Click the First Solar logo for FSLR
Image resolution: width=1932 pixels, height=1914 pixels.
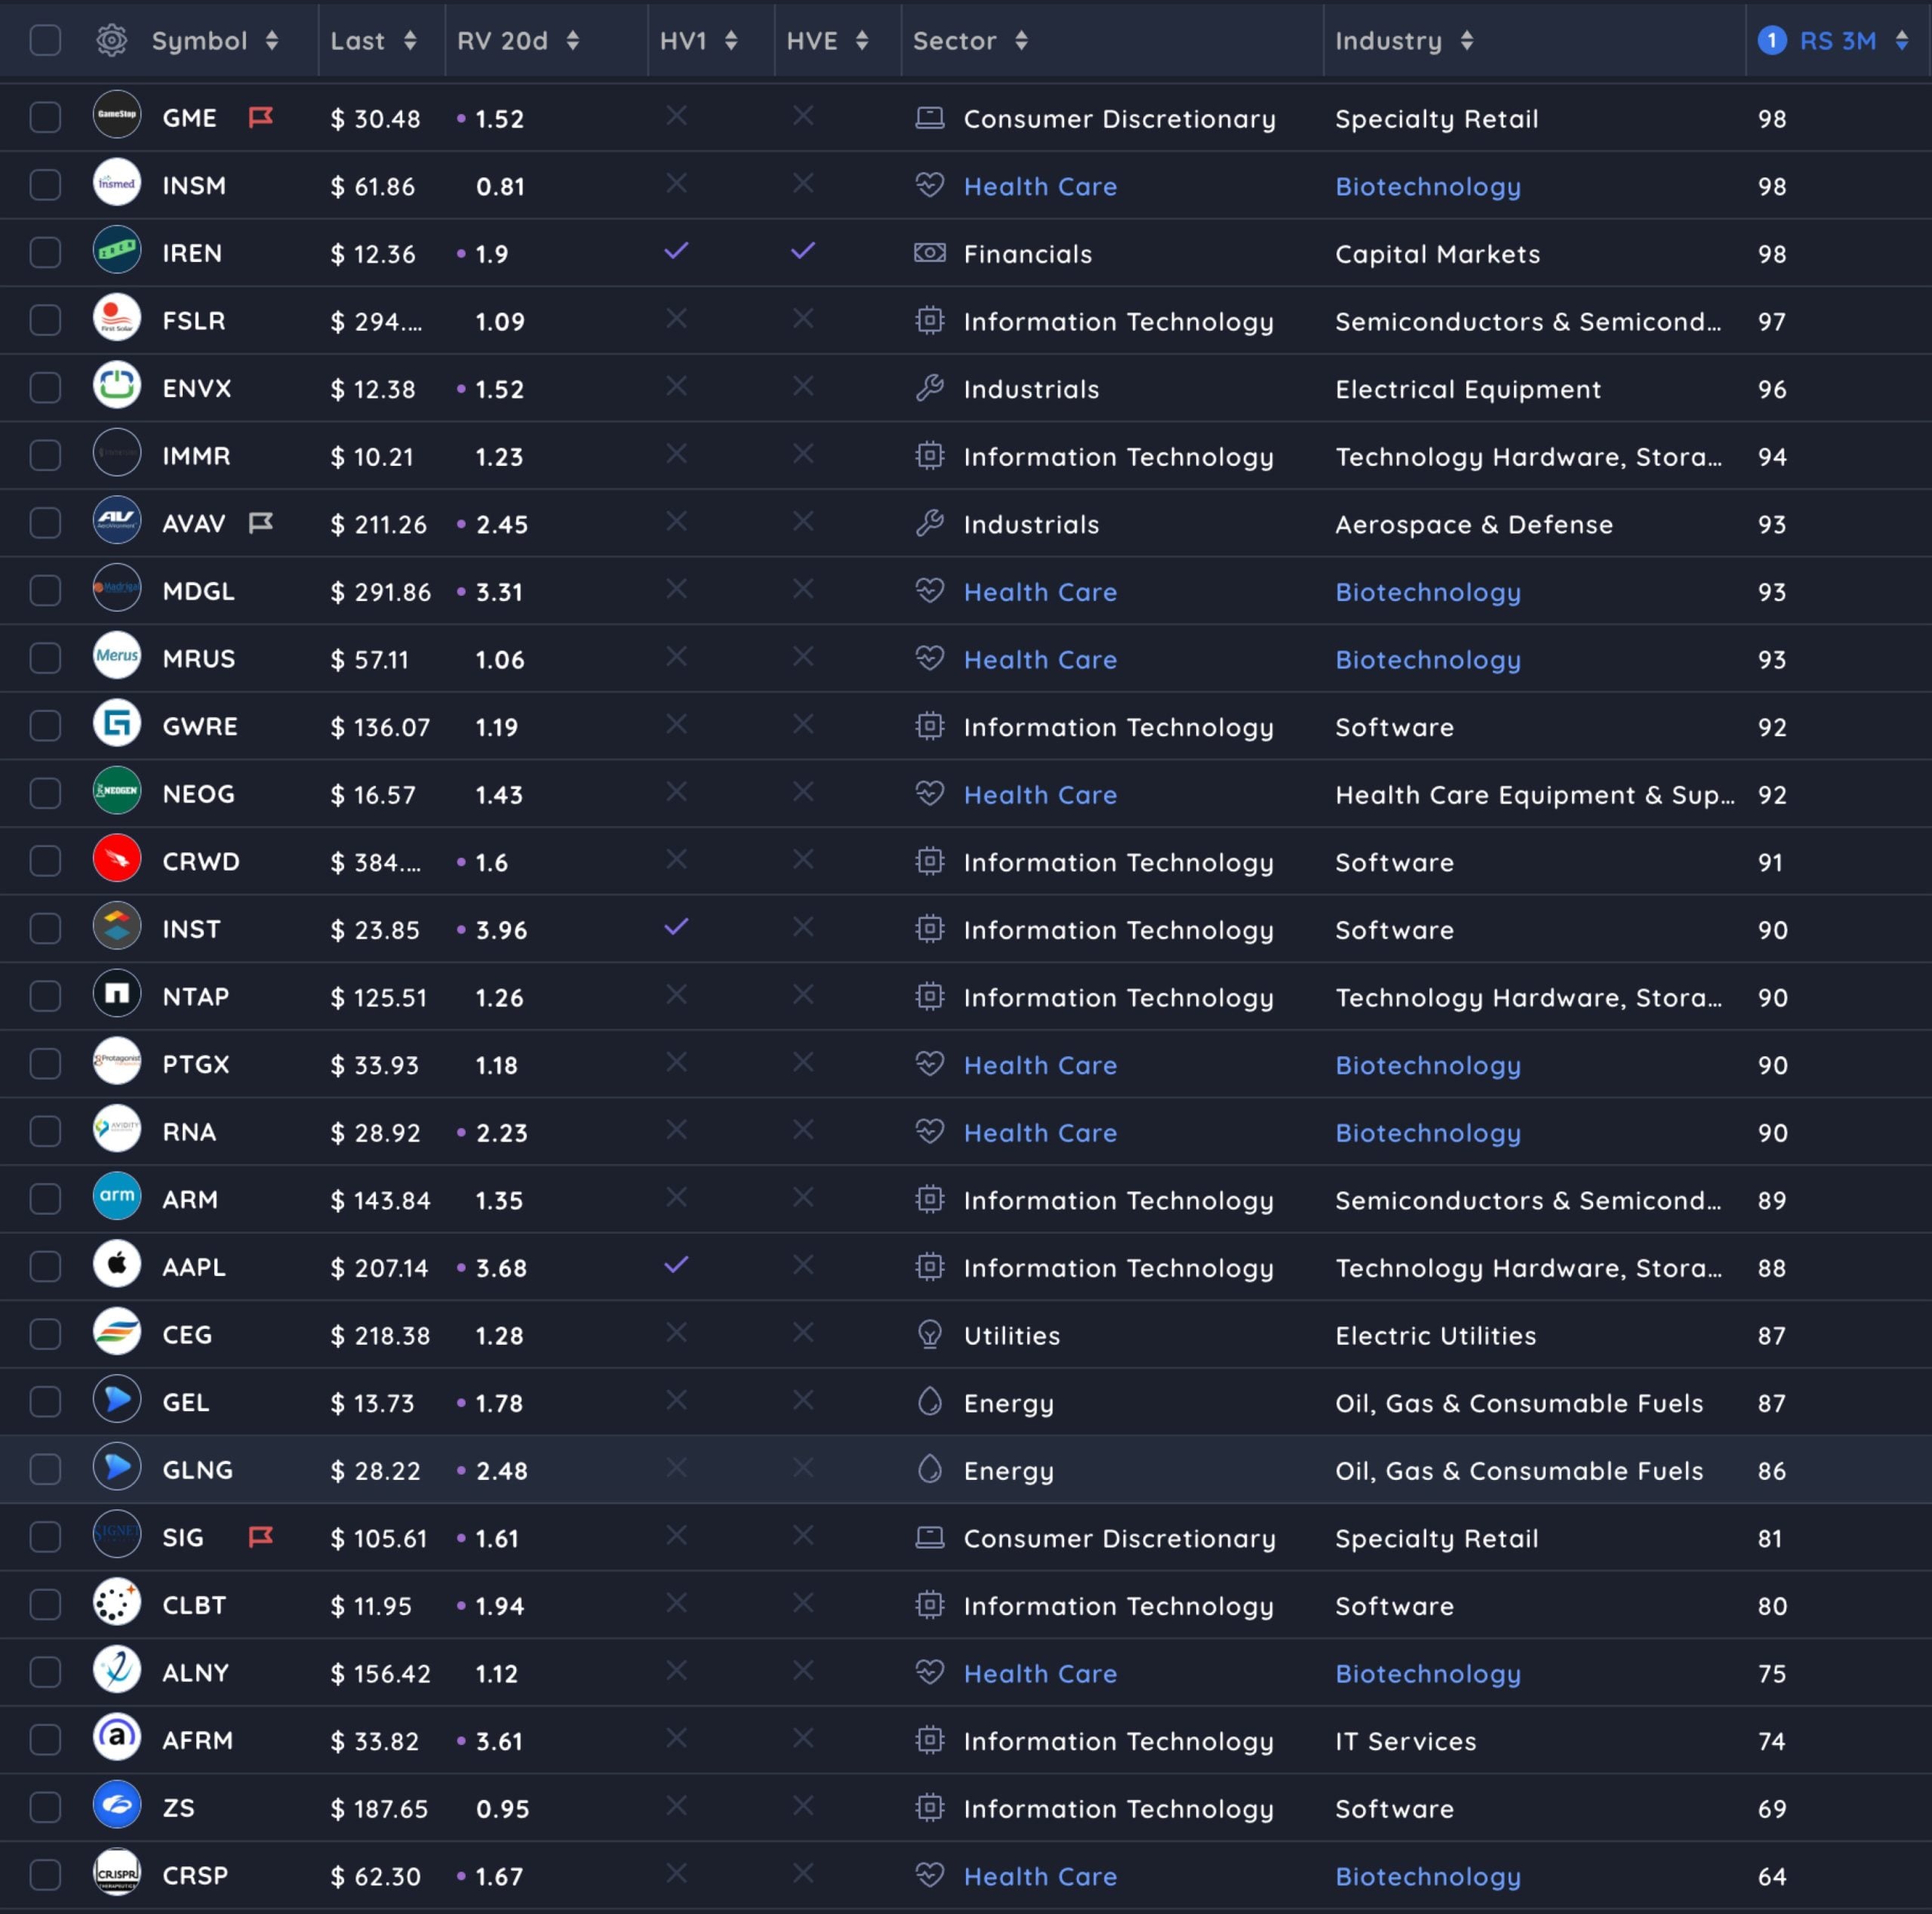(117, 317)
